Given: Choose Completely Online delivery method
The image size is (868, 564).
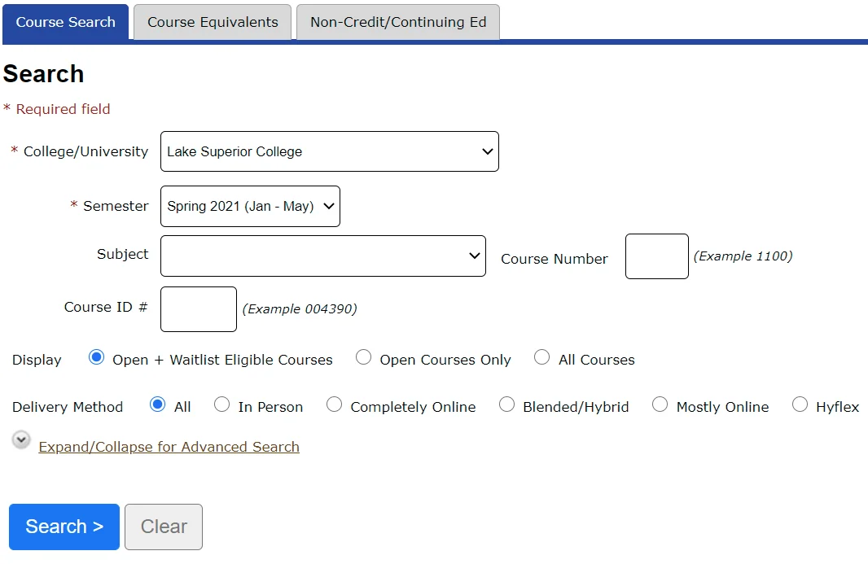Looking at the screenshot, I should (335, 404).
